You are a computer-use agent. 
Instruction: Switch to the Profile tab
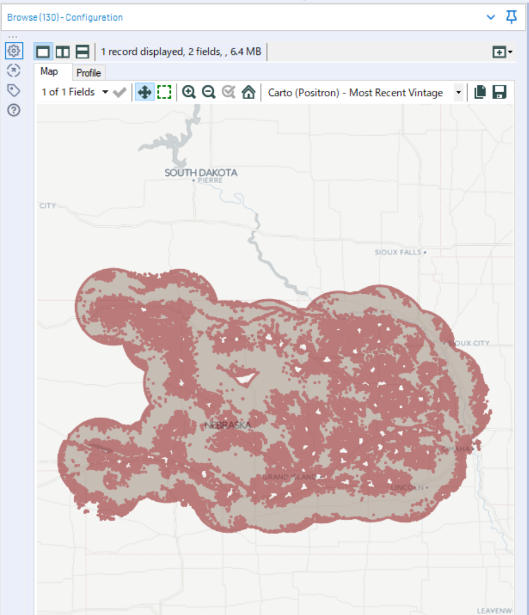click(89, 73)
